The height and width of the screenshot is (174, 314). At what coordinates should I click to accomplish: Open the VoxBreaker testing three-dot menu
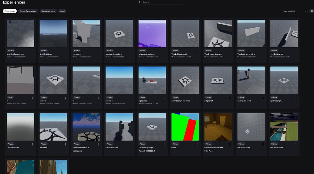coord(230,51)
